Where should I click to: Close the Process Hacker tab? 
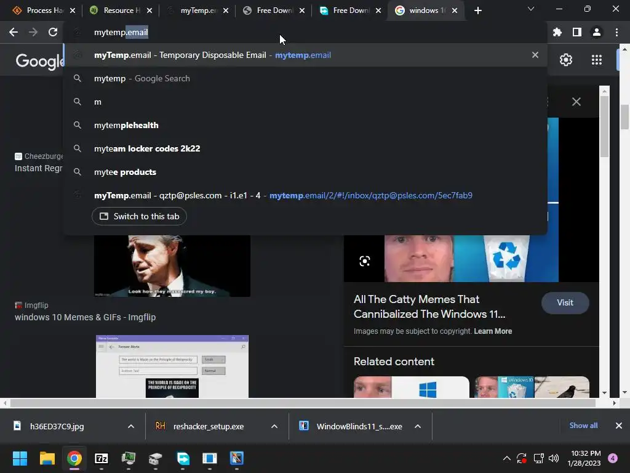73,10
